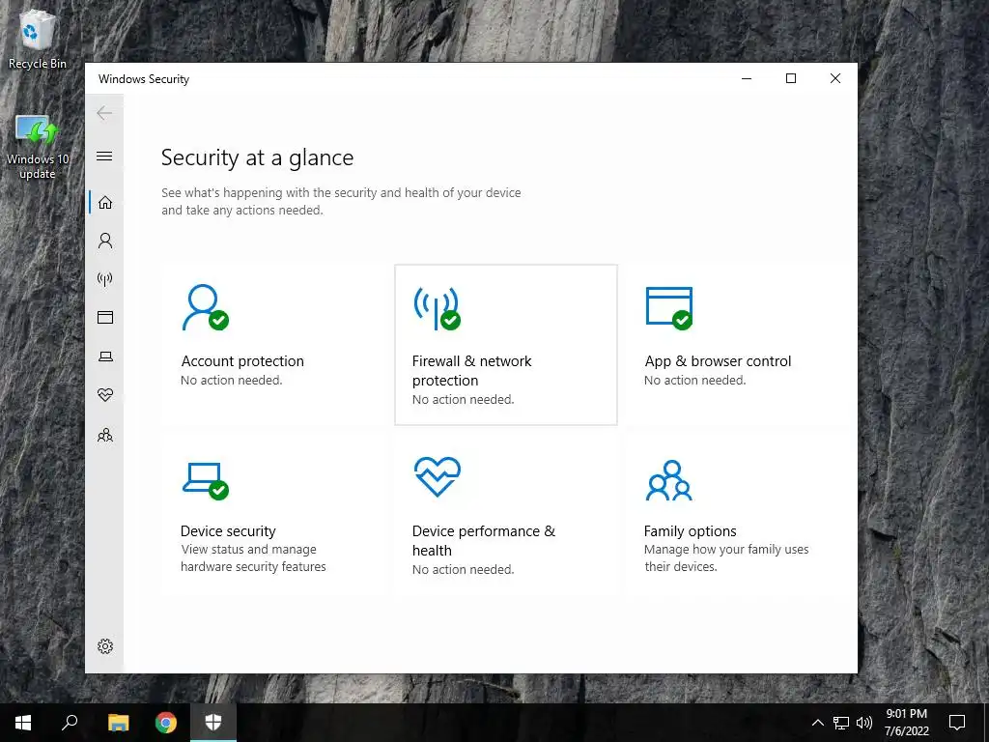This screenshot has height=742, width=989.
Task: Open Firewall & network protection heading
Action: coord(471,370)
